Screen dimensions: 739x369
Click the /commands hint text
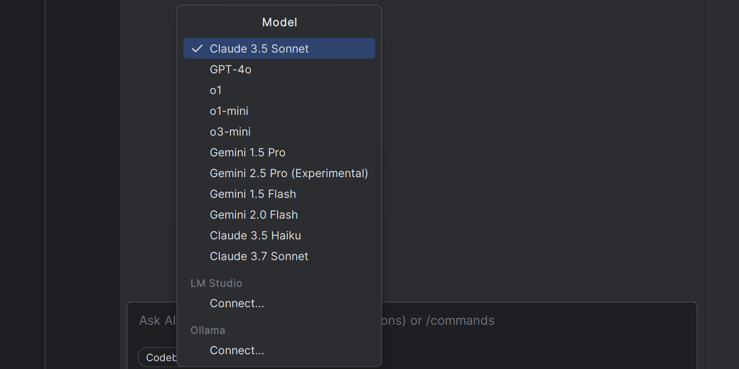pyautogui.click(x=460, y=321)
